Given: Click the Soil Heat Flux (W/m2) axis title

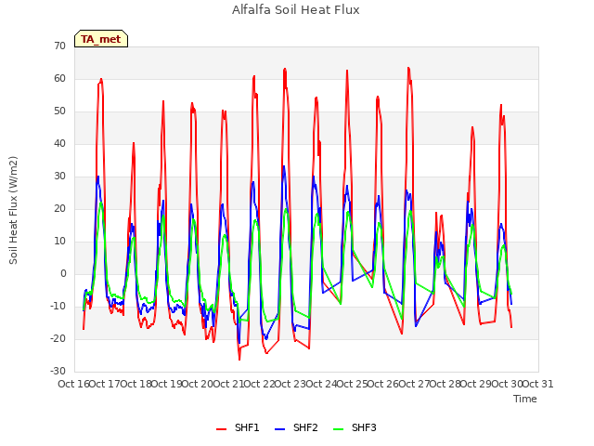Looking at the screenshot, I should click(13, 210).
